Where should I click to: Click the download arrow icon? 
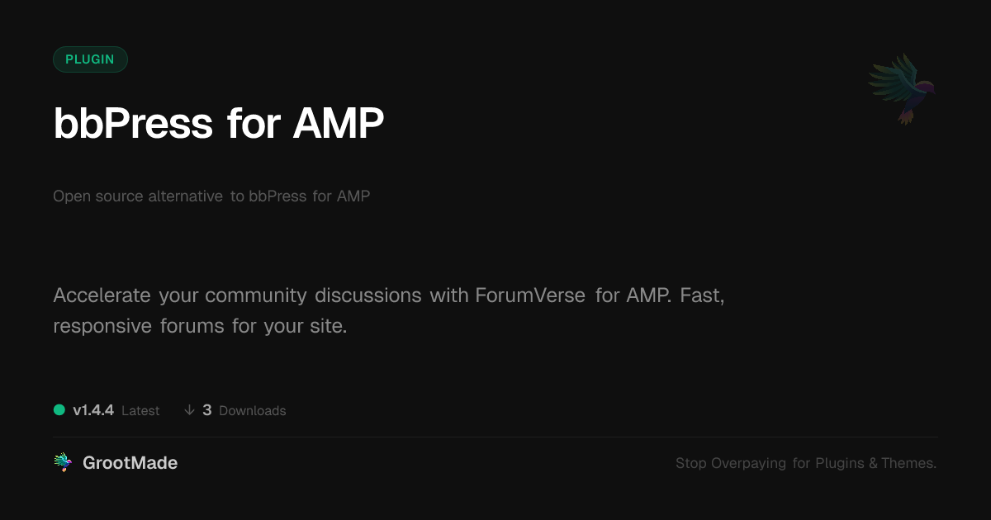point(189,410)
